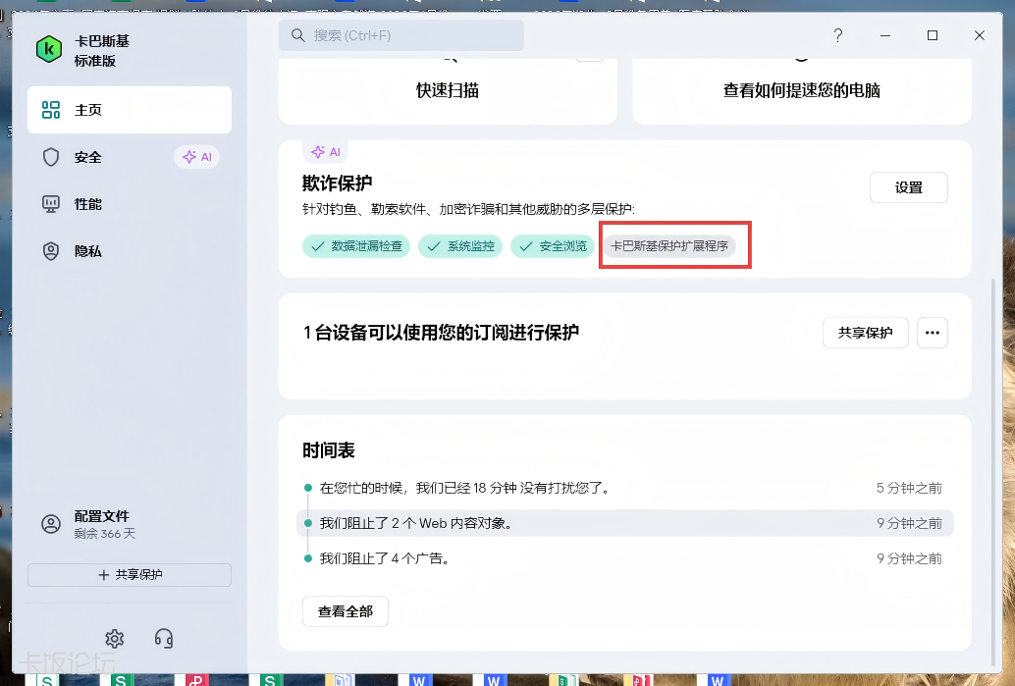Click 查看全部 to view all events

(x=345, y=611)
